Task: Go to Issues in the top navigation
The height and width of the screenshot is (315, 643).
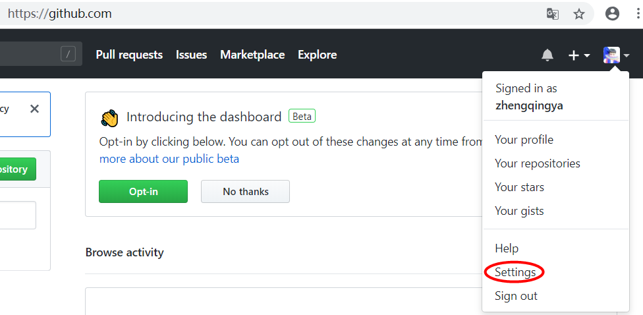Action: point(191,55)
